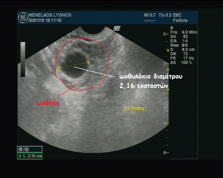Image resolution: width=223 pixels, height=178 pixels.
Task: Click the probe orientation marker near transducer
Action: 116,28
